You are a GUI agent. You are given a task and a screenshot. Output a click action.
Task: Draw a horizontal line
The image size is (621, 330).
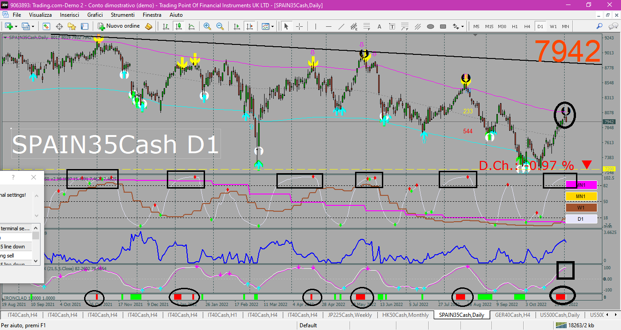coord(328,26)
